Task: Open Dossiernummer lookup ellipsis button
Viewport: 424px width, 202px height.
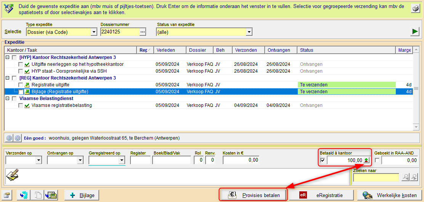Action: point(143,32)
